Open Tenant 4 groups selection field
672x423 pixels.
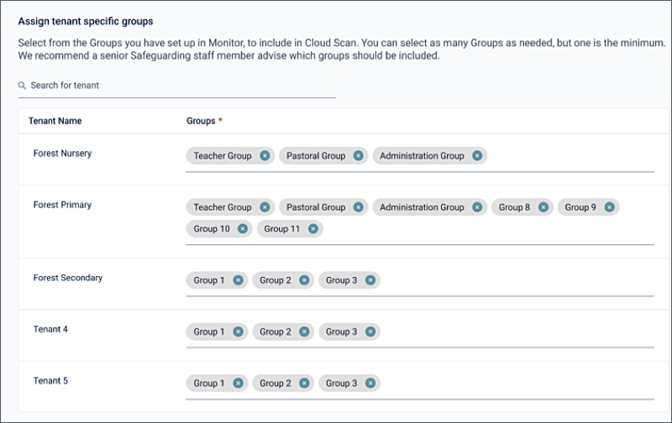[x=420, y=334]
